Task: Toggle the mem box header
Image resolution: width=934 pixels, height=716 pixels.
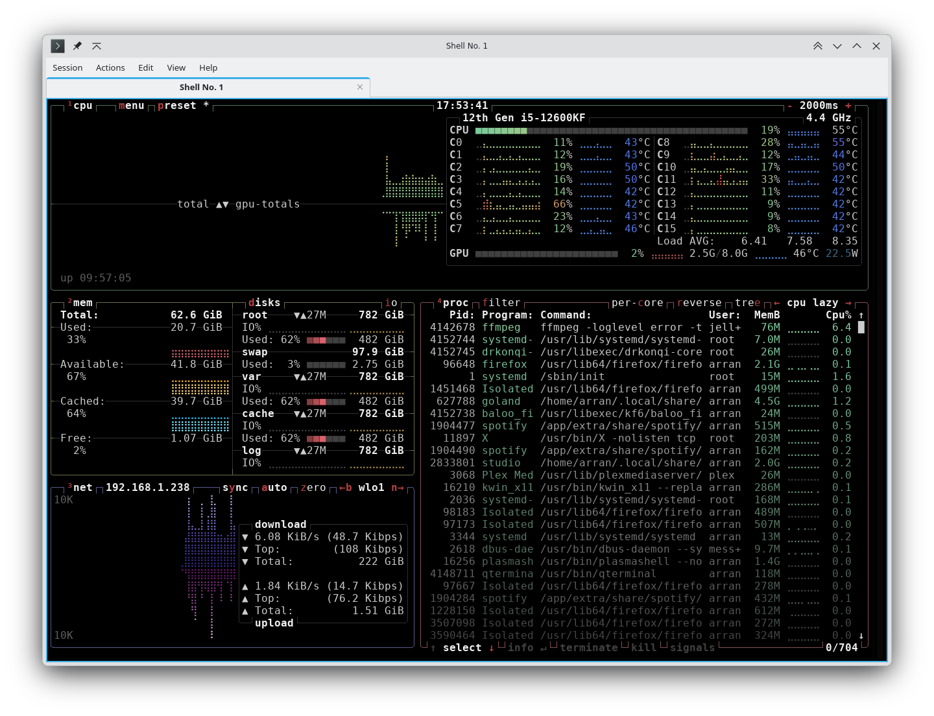Action: pyautogui.click(x=80, y=303)
